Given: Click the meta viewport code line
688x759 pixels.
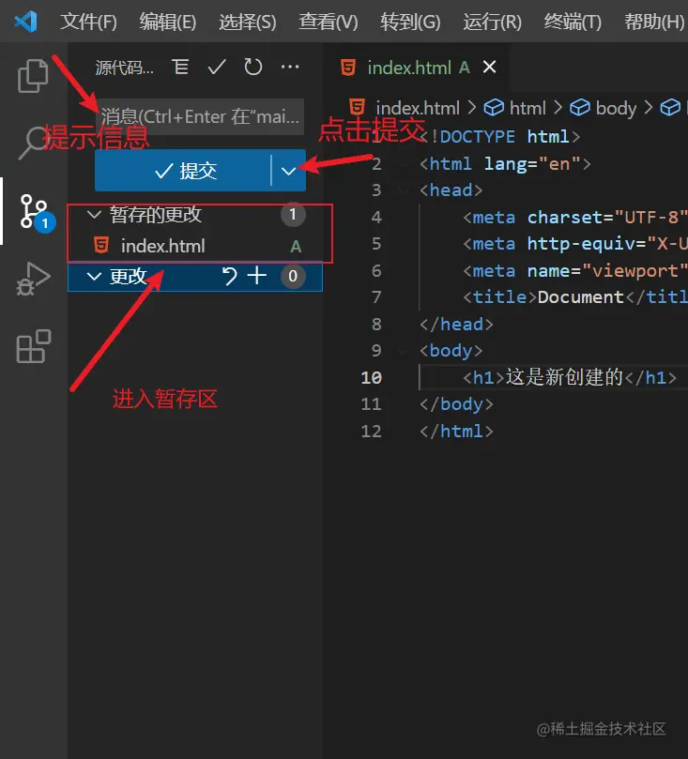Looking at the screenshot, I should [574, 270].
